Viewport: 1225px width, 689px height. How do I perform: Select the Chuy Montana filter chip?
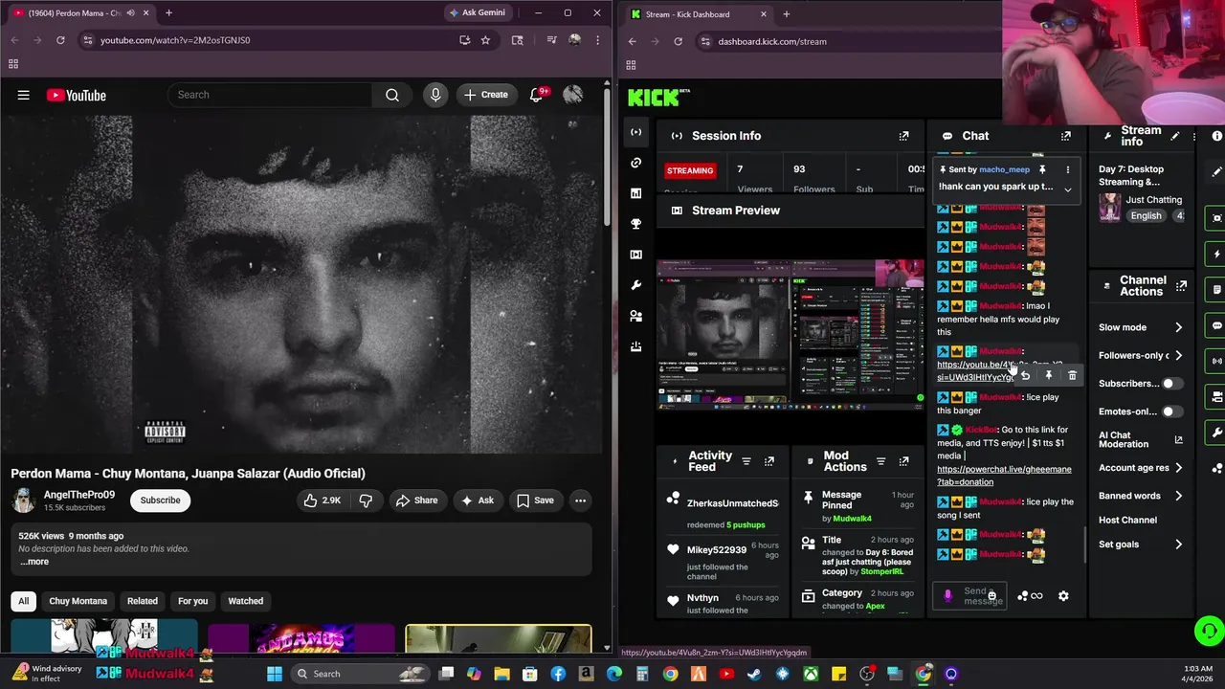pyautogui.click(x=78, y=601)
